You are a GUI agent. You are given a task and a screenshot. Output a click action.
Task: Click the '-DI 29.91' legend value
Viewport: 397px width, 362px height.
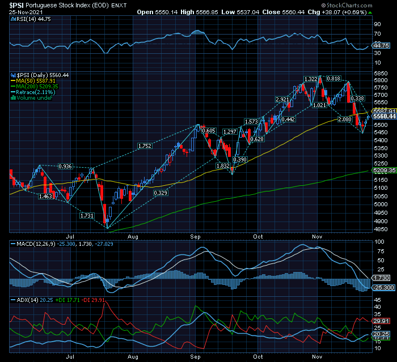click(94, 300)
